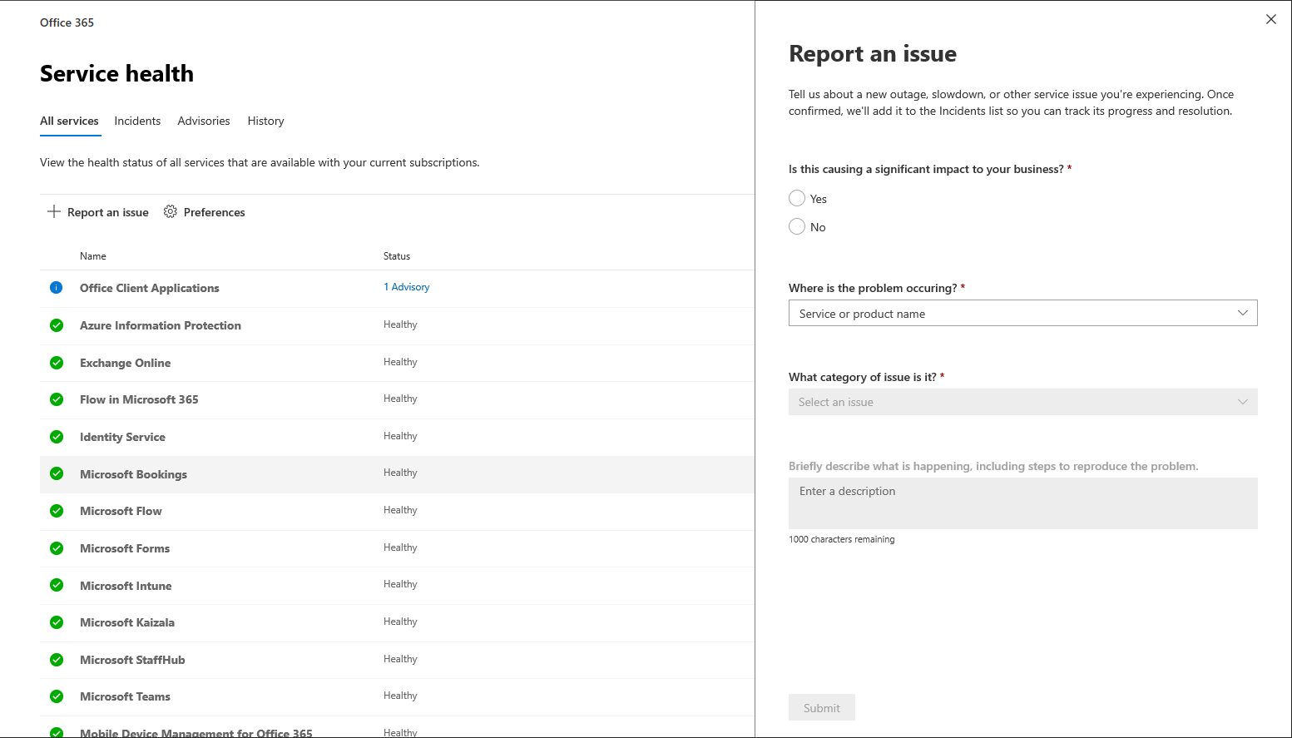Click the green check icon for Microsoft StaffHub

coord(57,660)
